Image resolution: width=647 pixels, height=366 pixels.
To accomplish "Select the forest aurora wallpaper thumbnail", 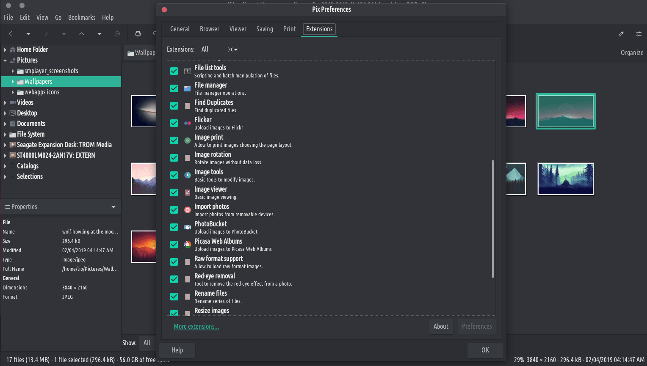I will (565, 179).
